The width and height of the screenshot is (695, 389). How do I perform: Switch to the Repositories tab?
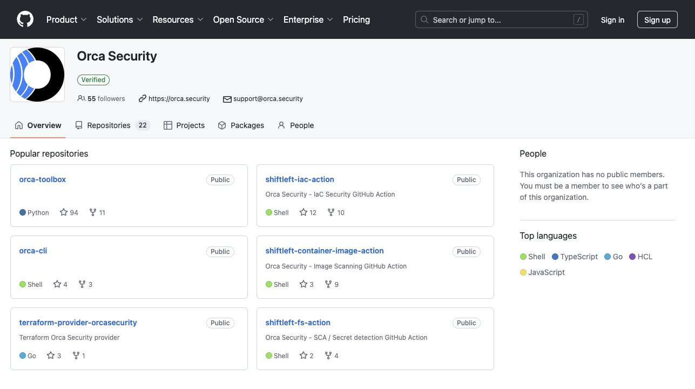tap(112, 125)
